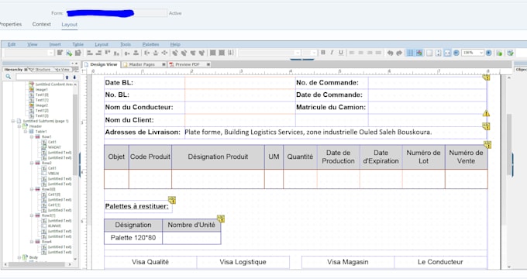The width and height of the screenshot is (527, 279).
Task: Collapse the Table1 node in Hierarchy
Action: pyautogui.click(x=26, y=132)
